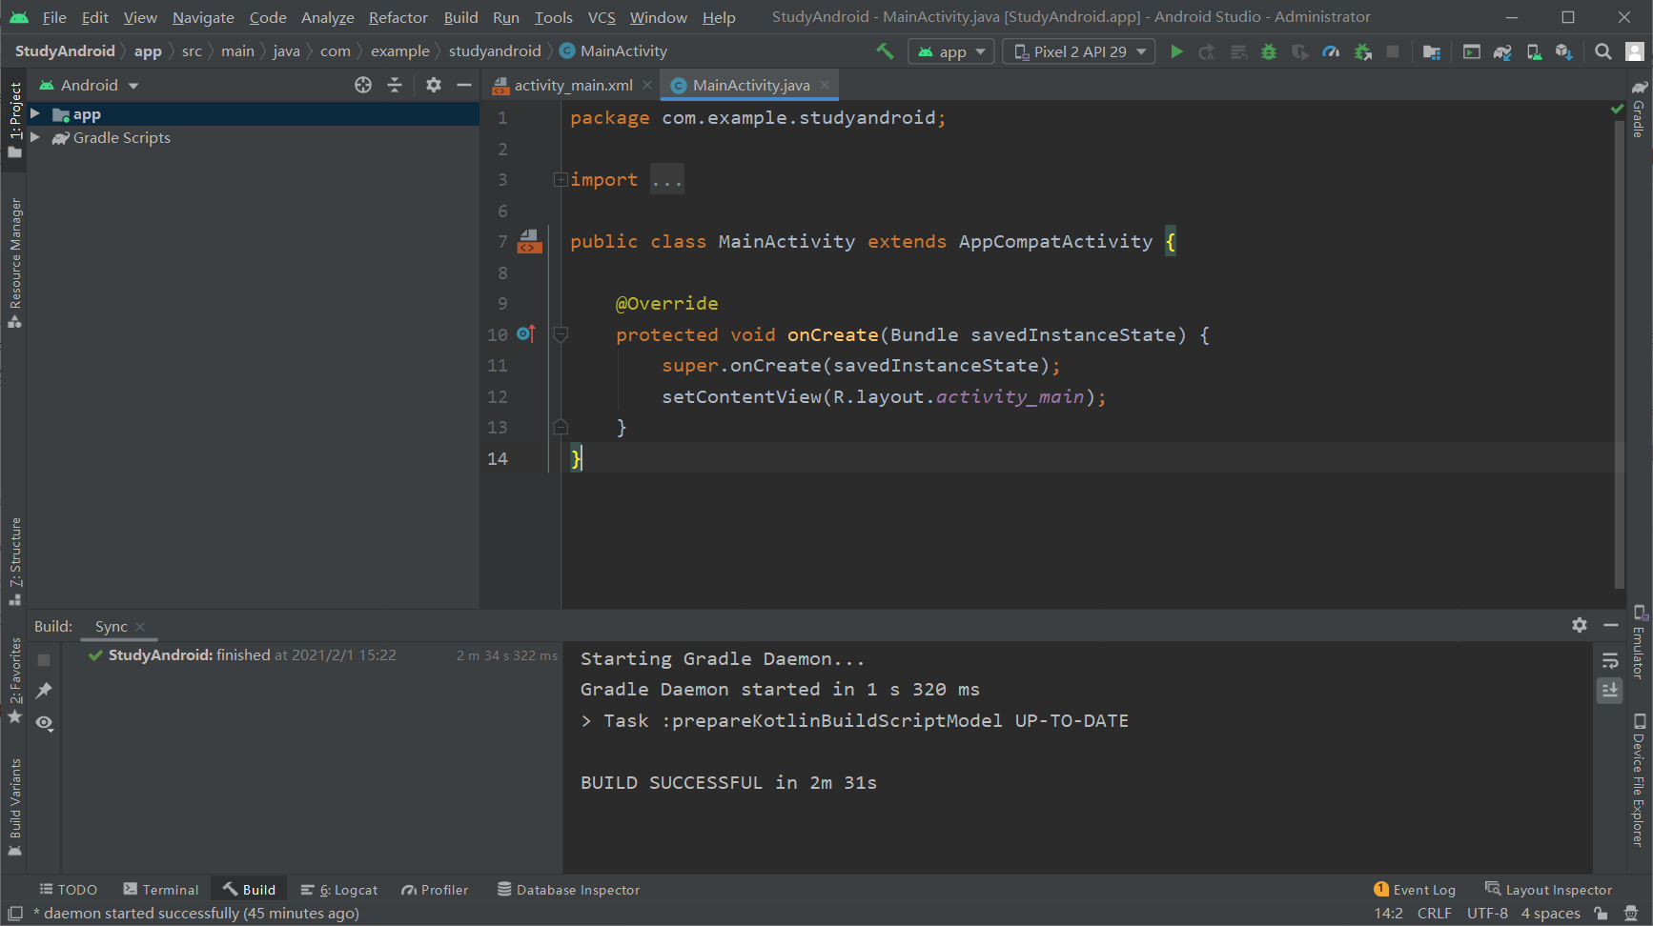Toggle Pin Tab in Build panel
Image resolution: width=1653 pixels, height=926 pixels.
(x=44, y=691)
